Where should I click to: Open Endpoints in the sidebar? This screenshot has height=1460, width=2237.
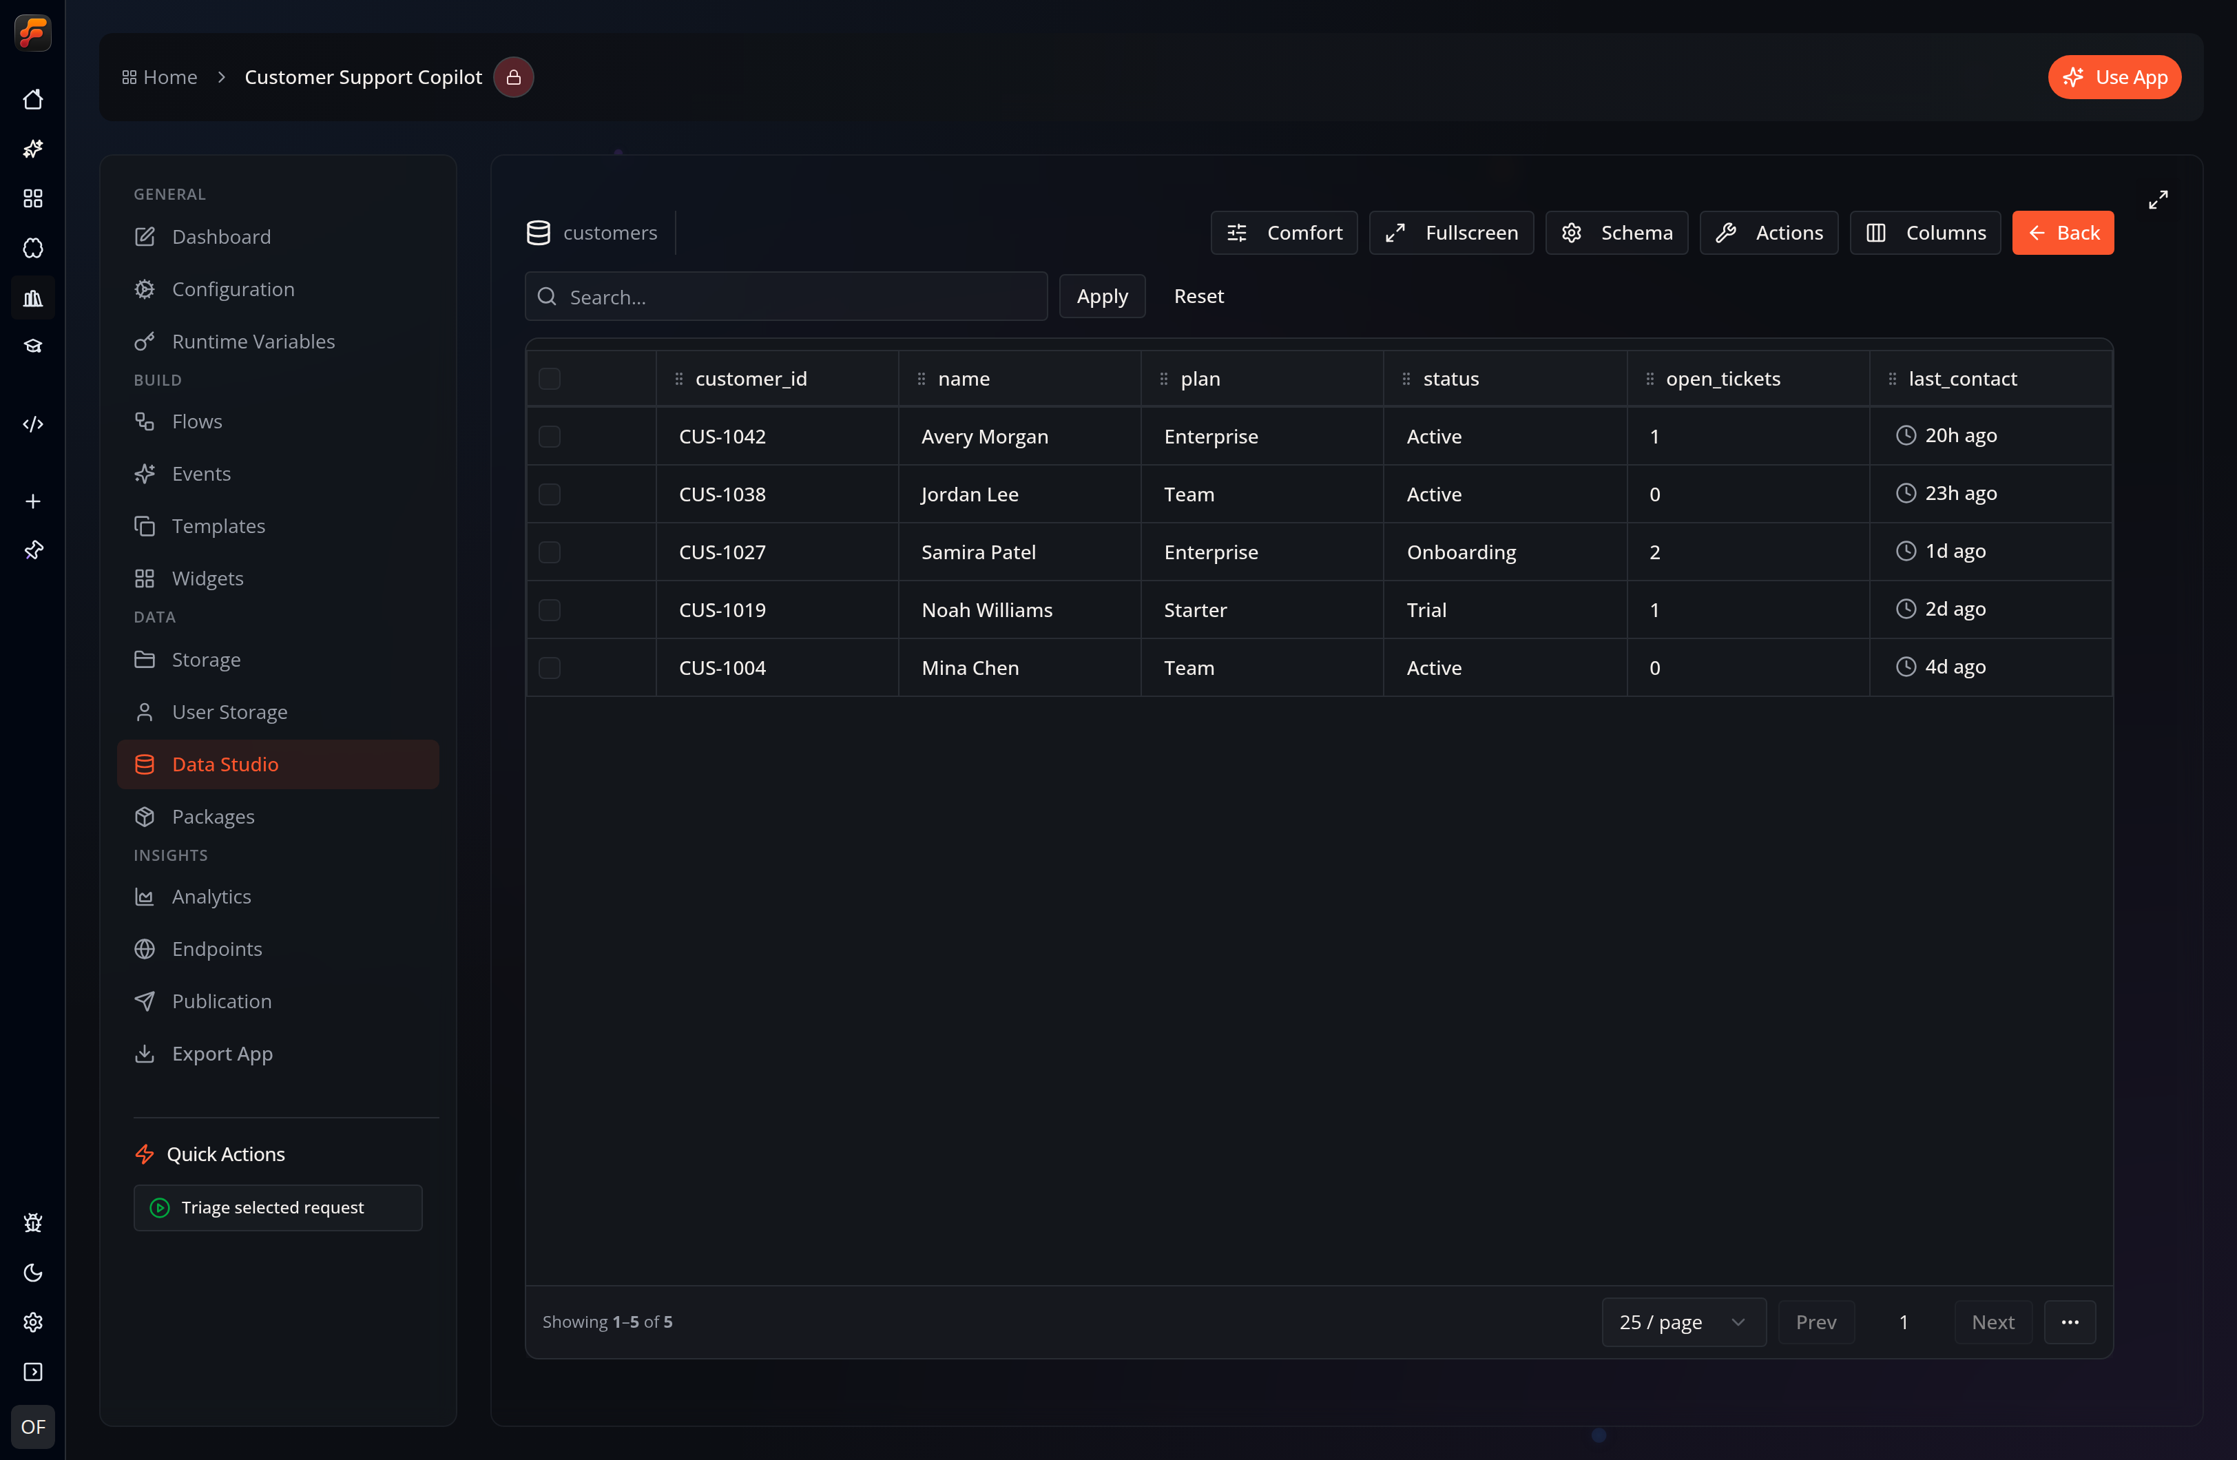278,950
